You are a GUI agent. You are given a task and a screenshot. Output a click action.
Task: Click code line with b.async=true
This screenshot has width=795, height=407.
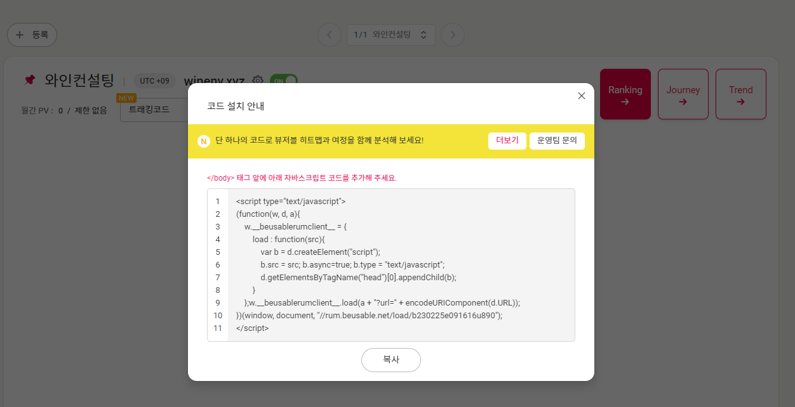352,265
